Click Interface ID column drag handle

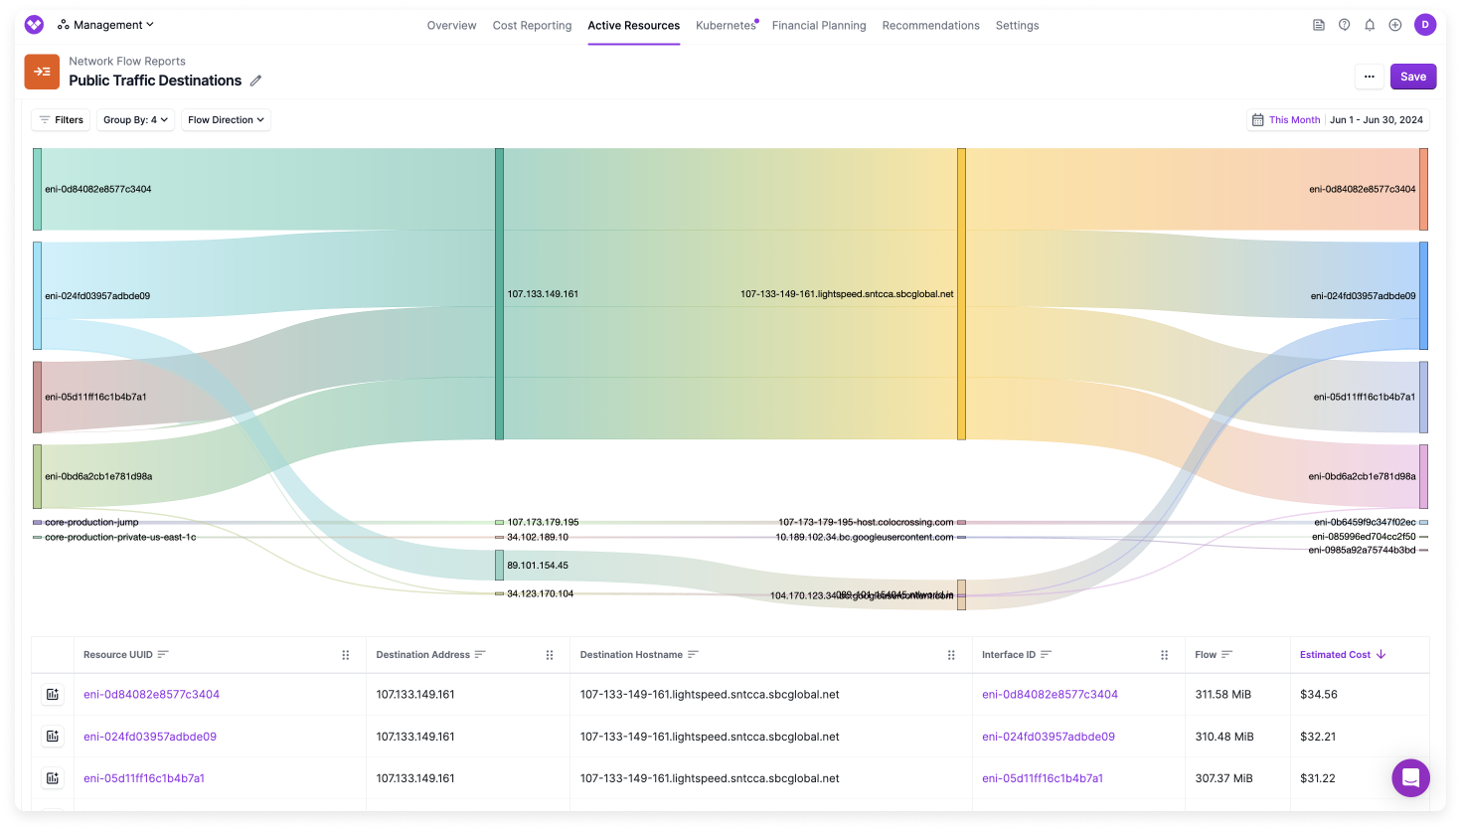click(1165, 655)
